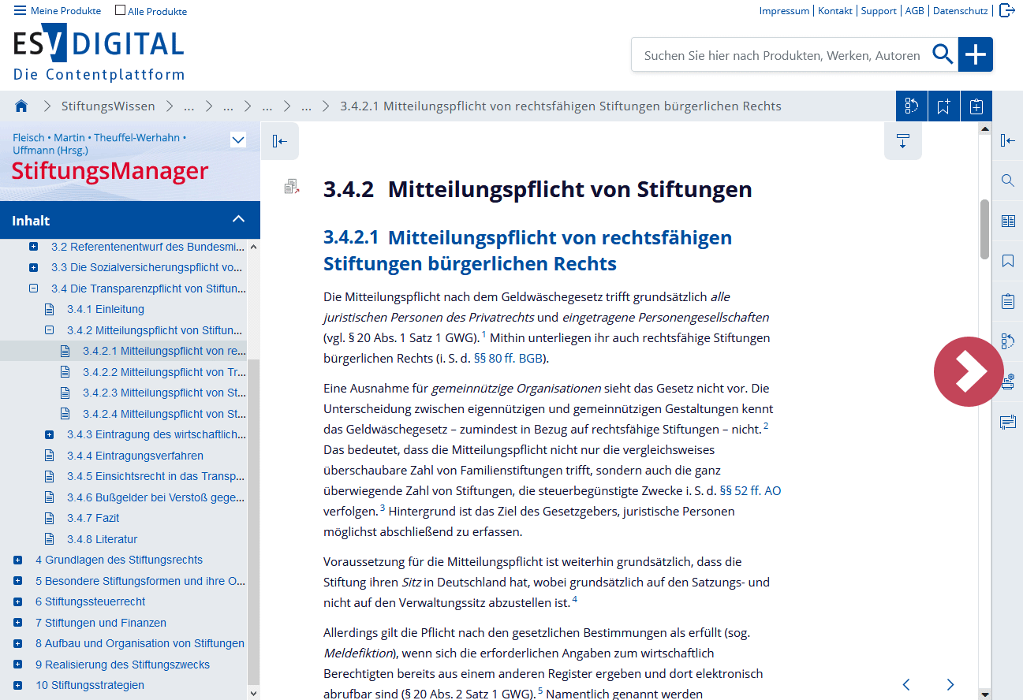
Task: Collapse the left navigation sidebar
Action: [280, 141]
